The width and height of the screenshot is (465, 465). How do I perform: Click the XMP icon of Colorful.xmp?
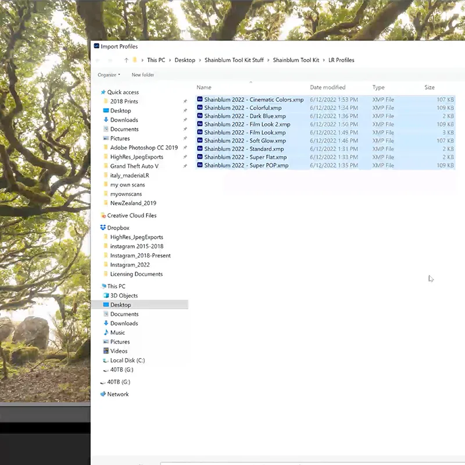(200, 108)
